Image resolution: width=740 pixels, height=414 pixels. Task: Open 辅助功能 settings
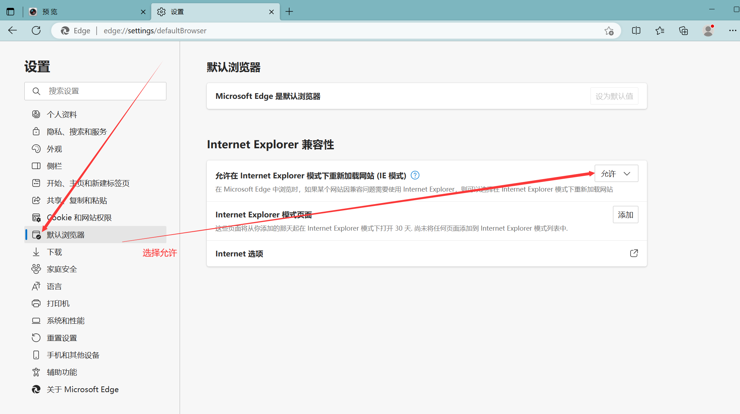95,372
